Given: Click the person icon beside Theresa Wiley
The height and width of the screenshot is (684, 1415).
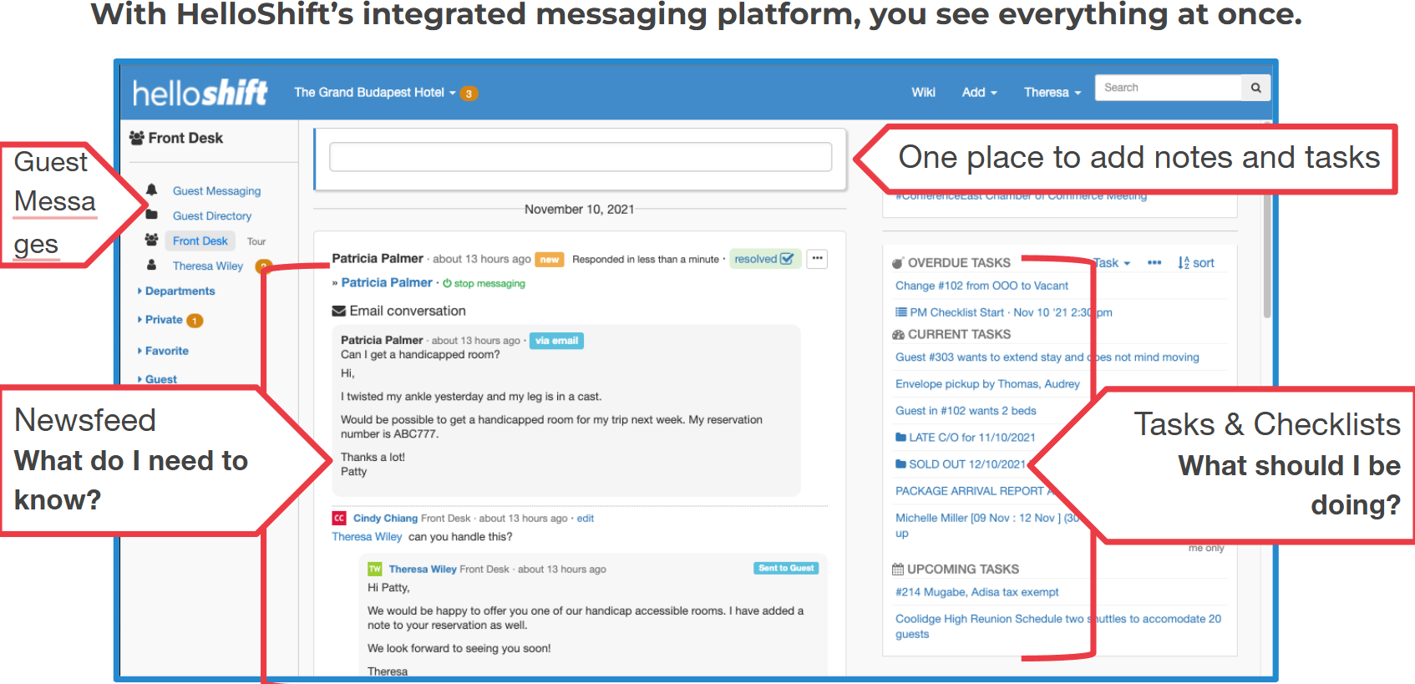Looking at the screenshot, I should pyautogui.click(x=151, y=265).
